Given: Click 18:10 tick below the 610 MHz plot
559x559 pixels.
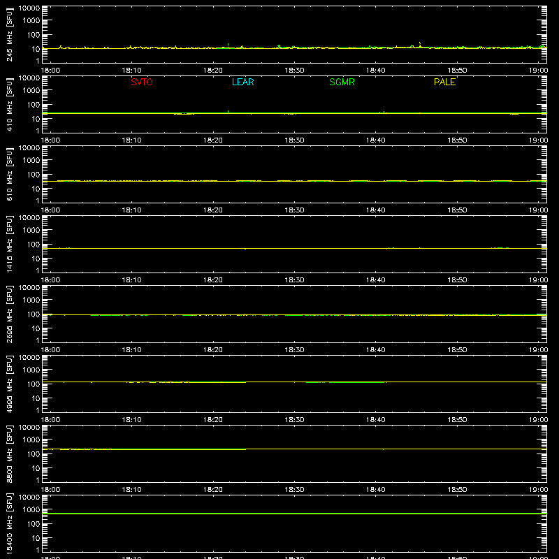Looking at the screenshot, I should pos(131,210).
